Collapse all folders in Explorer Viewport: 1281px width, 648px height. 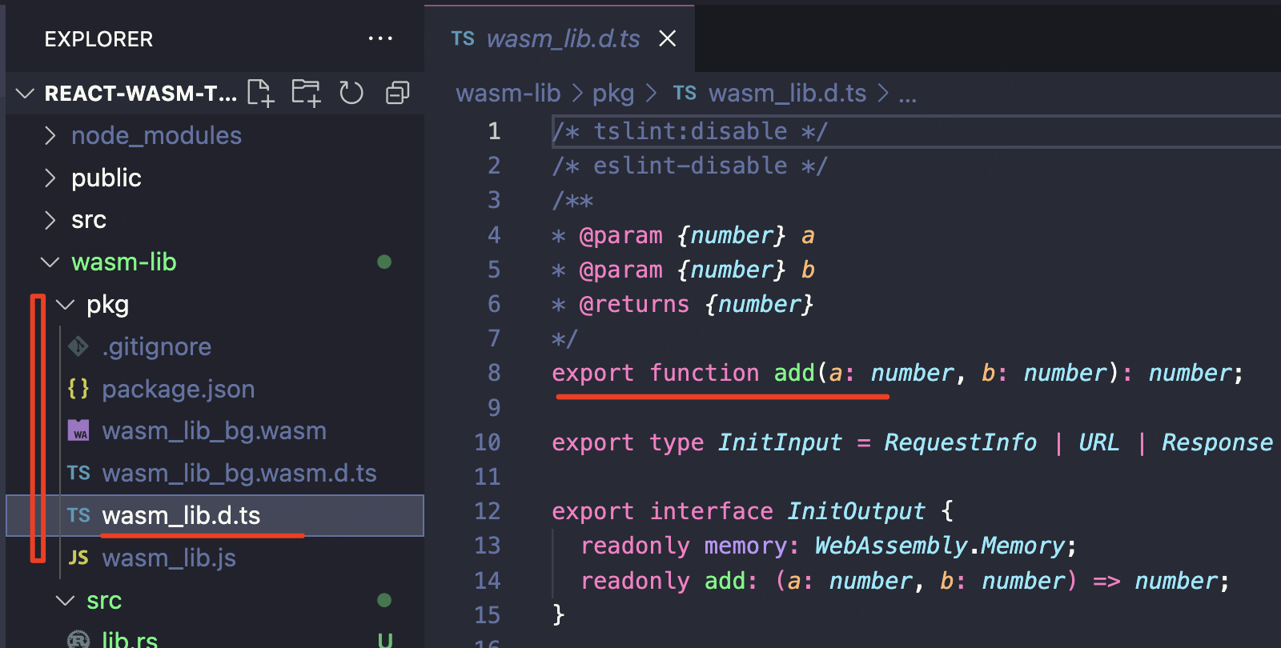[397, 93]
